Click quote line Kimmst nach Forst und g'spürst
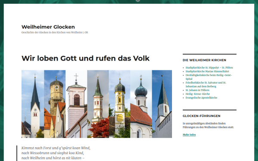The height and width of the screenshot is (161, 258). coord(56,148)
